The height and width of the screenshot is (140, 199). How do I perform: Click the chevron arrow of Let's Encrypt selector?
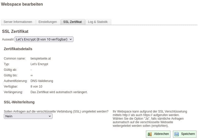[x=71, y=39]
